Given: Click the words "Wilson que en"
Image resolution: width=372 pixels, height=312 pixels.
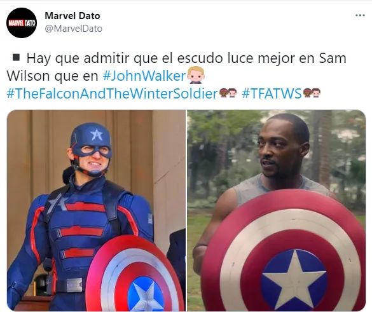Looking at the screenshot, I should (52, 76).
